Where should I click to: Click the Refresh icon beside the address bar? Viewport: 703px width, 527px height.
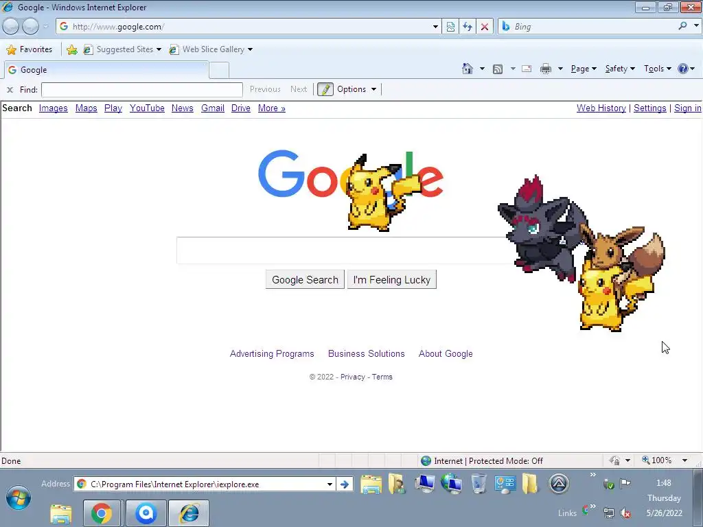pos(468,27)
